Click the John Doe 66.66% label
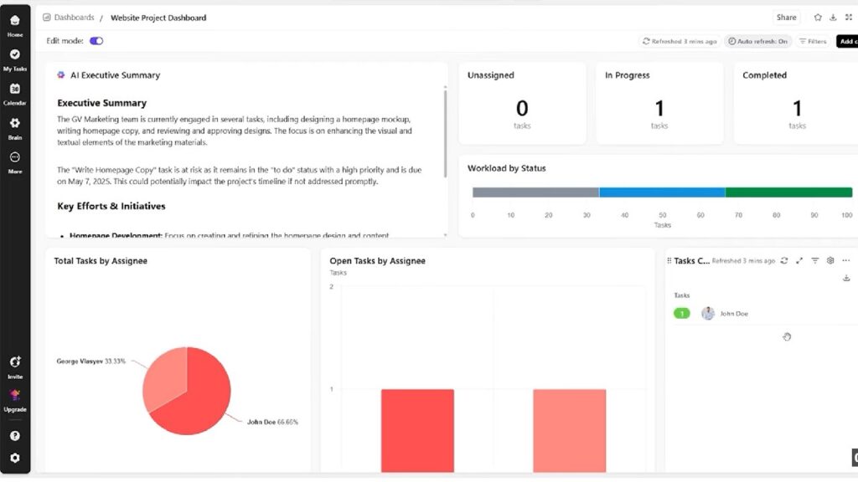 [272, 422]
